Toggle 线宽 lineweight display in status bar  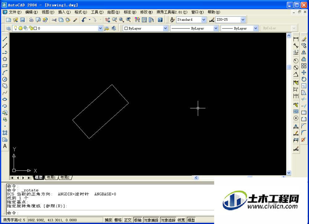pyautogui.click(x=181, y=220)
